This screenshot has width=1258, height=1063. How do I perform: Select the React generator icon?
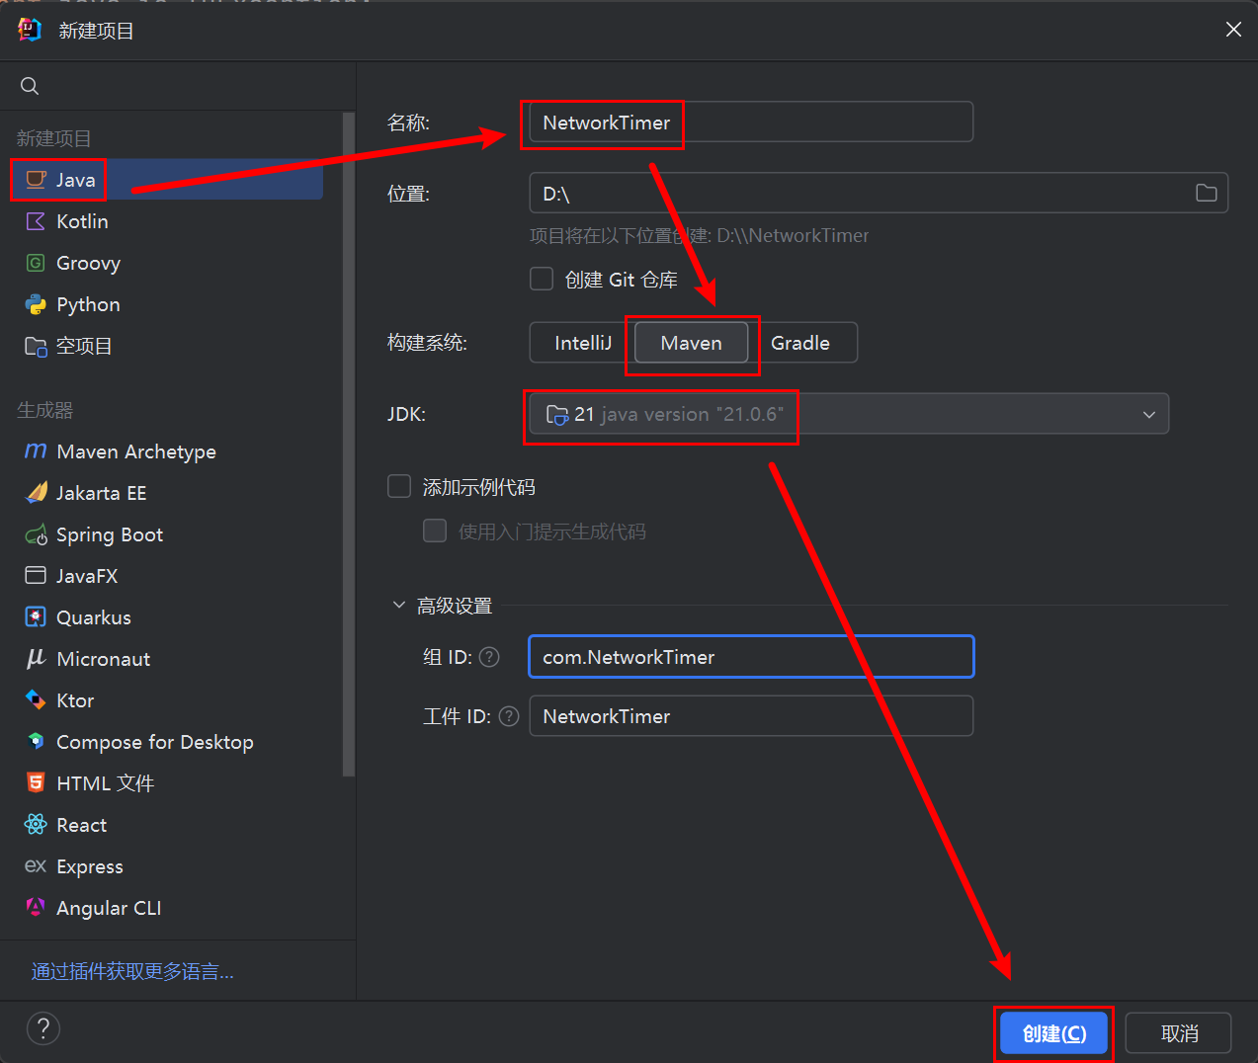[36, 825]
